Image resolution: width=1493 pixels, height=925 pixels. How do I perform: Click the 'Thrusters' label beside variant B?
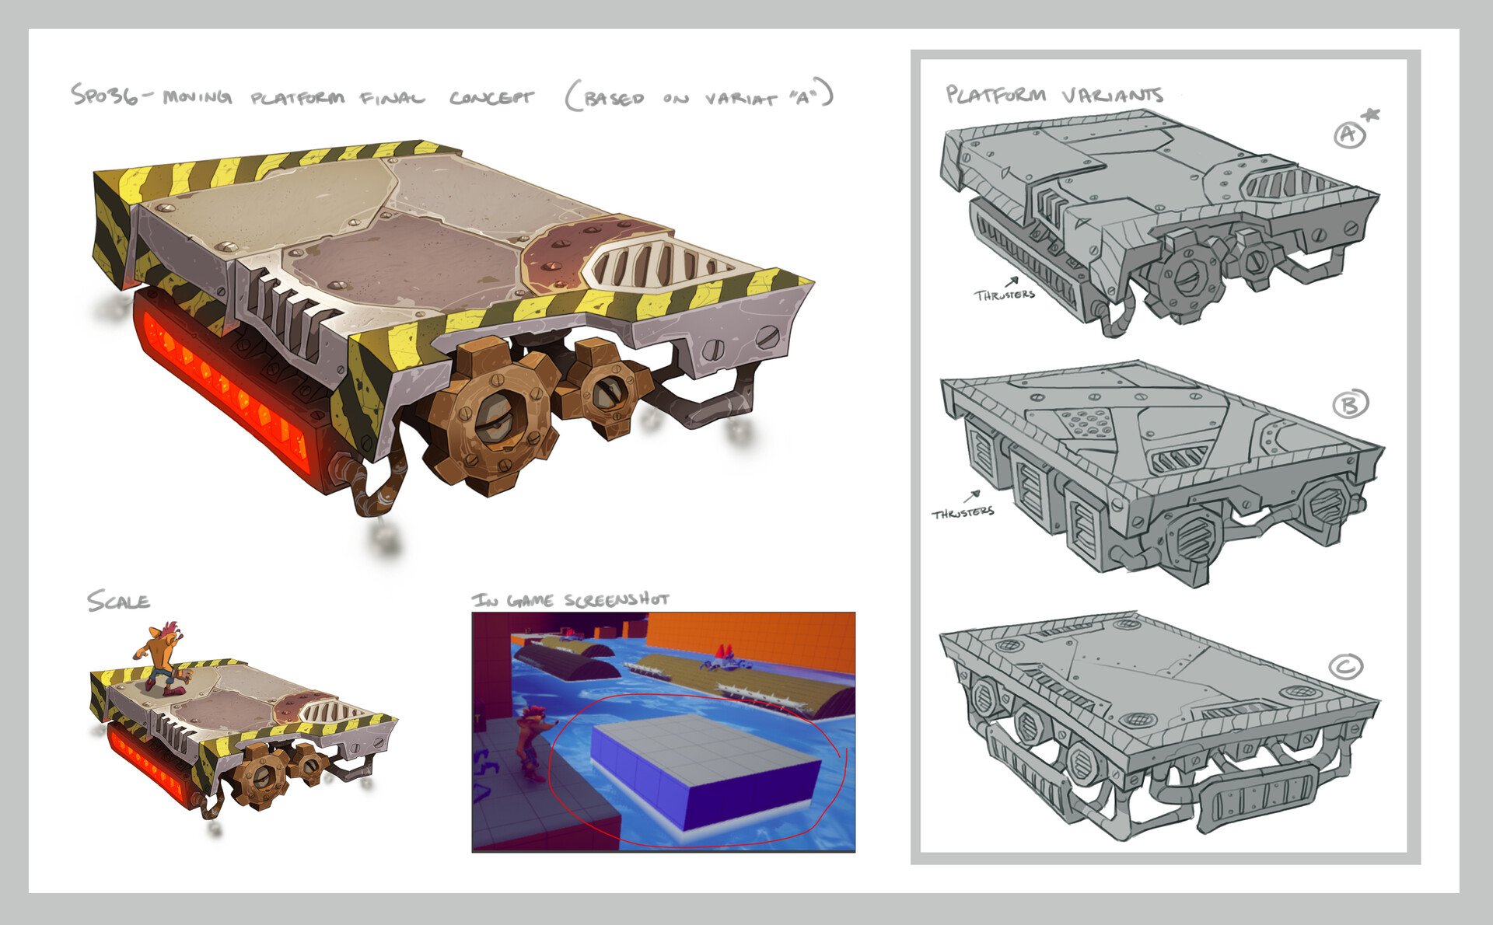coord(963,513)
